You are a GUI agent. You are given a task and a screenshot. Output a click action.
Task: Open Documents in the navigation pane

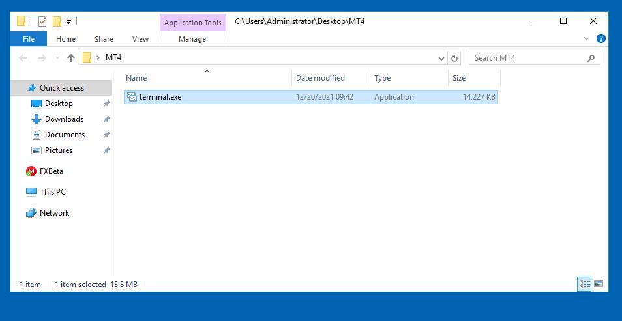coord(65,135)
